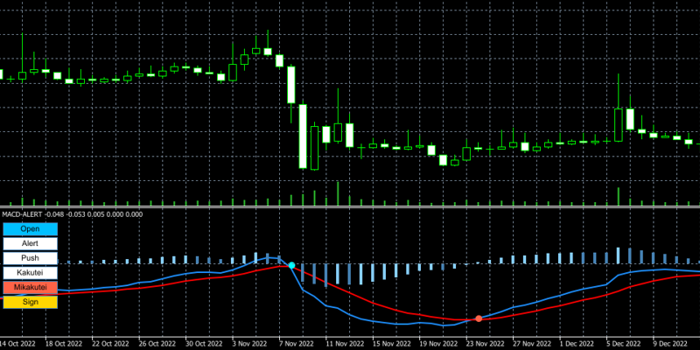Select the Kakutei button
Image resolution: width=700 pixels, height=350 pixels.
pyautogui.click(x=30, y=273)
